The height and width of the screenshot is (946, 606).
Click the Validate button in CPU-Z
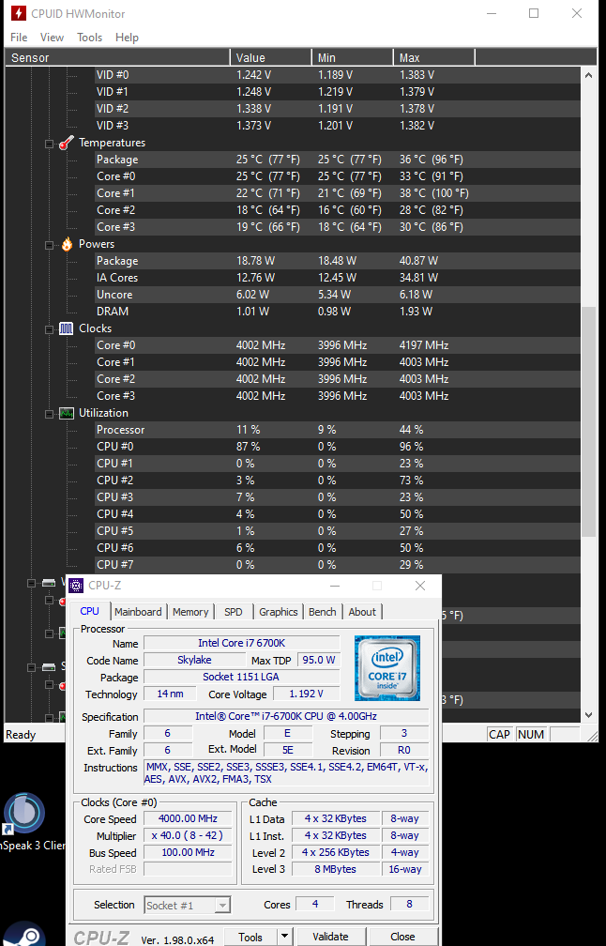click(330, 937)
